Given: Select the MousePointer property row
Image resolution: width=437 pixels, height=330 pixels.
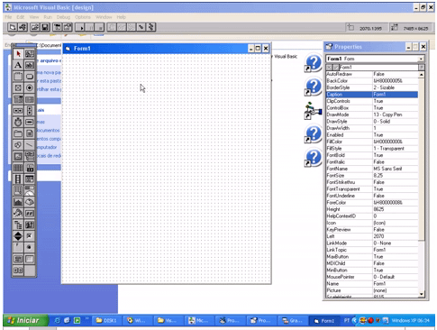Looking at the screenshot, I should pos(372,277).
